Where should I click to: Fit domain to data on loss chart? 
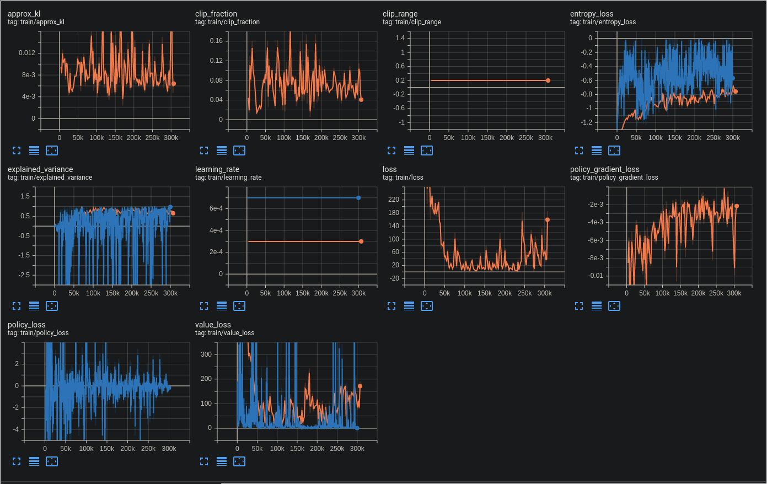coord(427,306)
